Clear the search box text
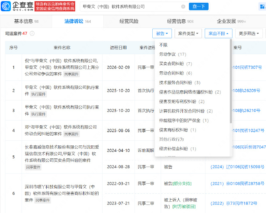The width and height of the screenshot is (266, 213). [183, 7]
